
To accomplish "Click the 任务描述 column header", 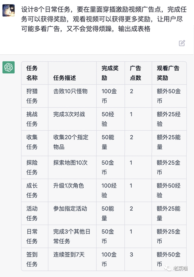I will tap(65, 78).
